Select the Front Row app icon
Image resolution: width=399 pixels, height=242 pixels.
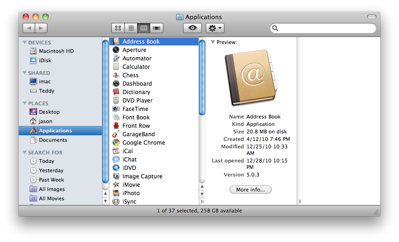click(x=116, y=125)
